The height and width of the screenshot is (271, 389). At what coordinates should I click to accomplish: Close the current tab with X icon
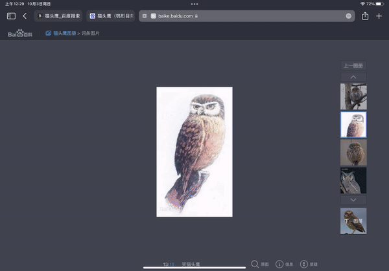[145, 16]
